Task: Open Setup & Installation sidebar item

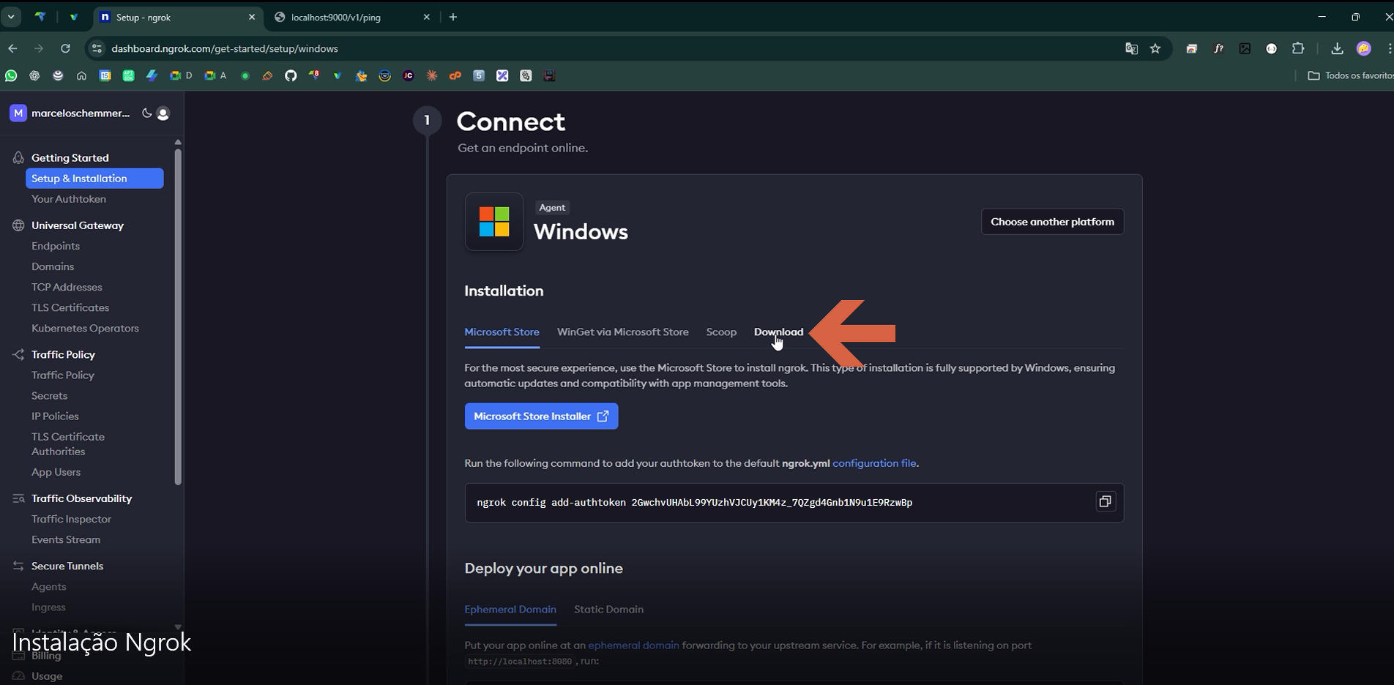Action: tap(94, 179)
